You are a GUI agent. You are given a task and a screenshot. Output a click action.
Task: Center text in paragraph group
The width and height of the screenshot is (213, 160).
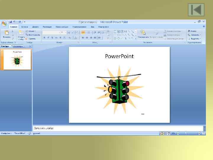(87, 38)
